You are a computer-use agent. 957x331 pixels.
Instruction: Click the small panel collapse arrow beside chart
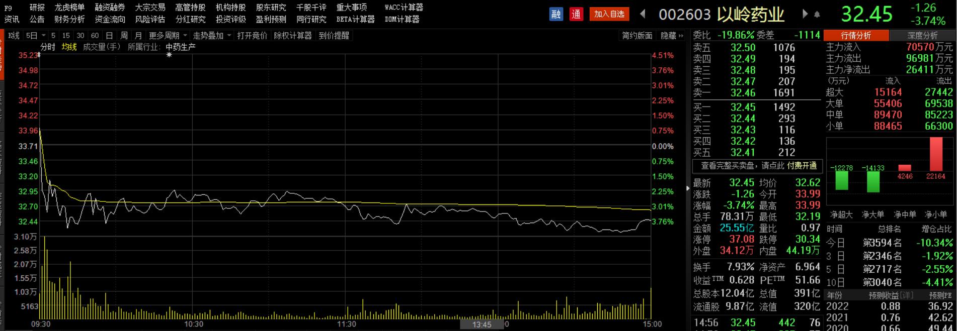coord(688,188)
